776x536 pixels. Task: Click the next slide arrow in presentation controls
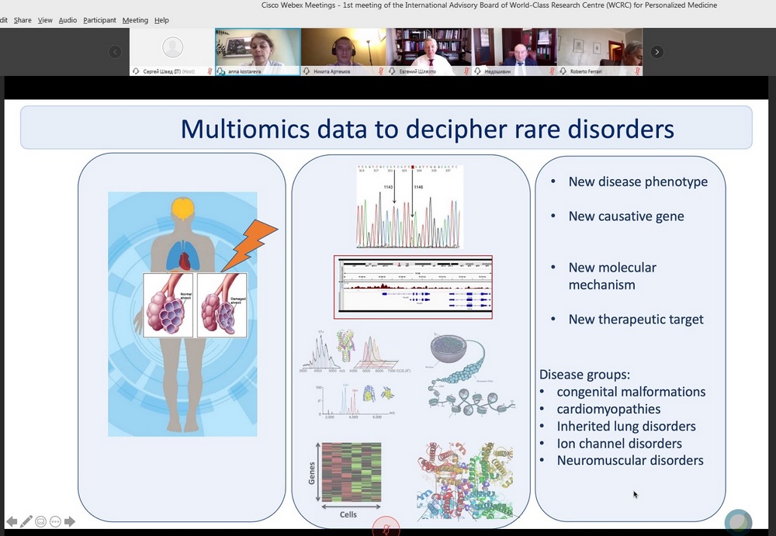click(x=70, y=521)
